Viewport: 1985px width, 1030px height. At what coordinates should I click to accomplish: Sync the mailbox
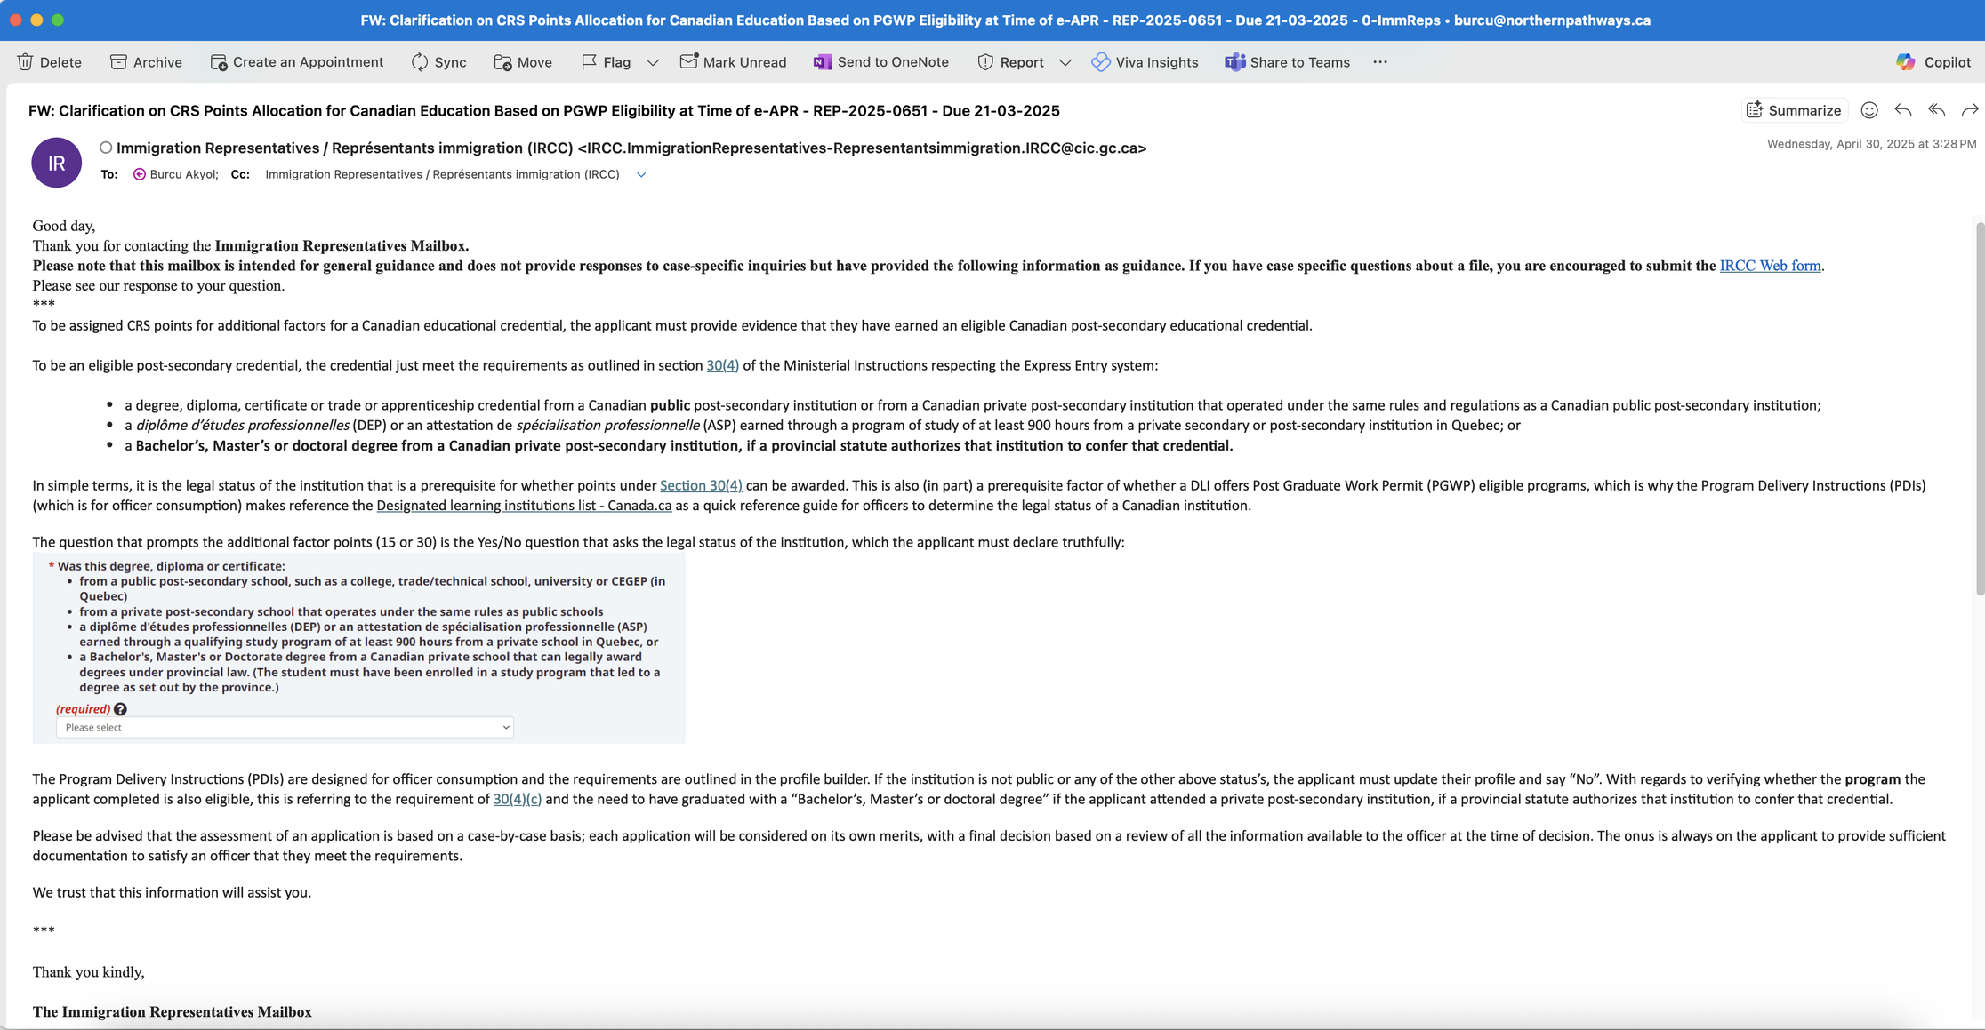(x=438, y=62)
